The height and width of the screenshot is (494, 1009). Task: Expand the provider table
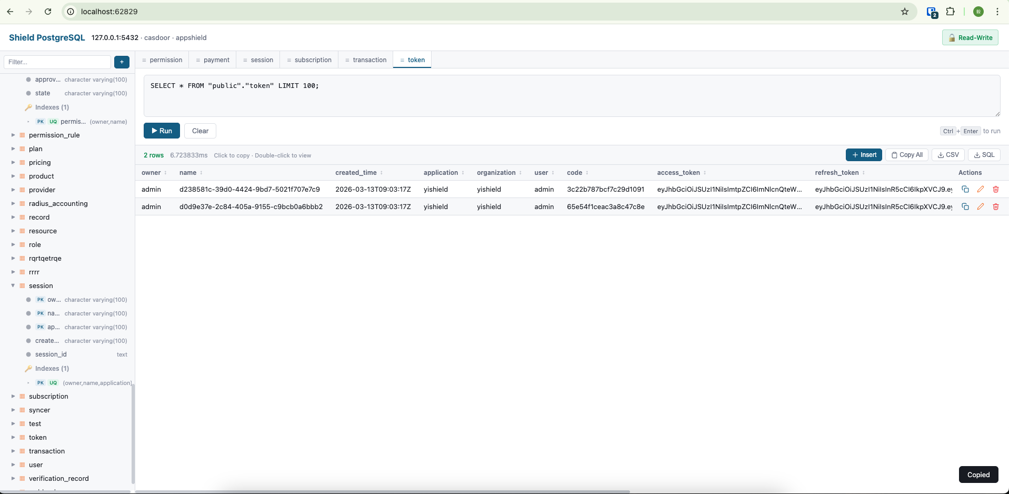click(x=13, y=190)
